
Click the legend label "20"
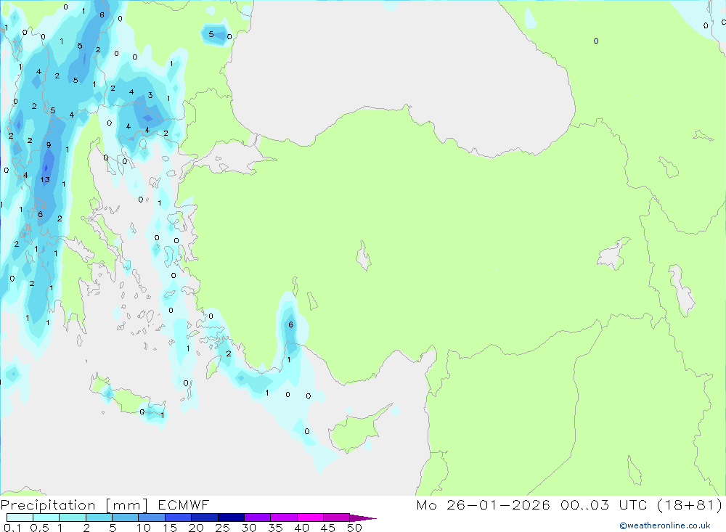[x=196, y=528]
